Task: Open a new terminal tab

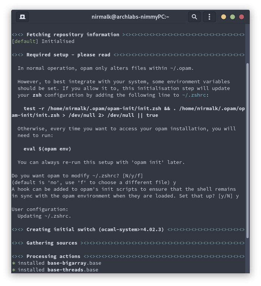Action: tap(22, 17)
